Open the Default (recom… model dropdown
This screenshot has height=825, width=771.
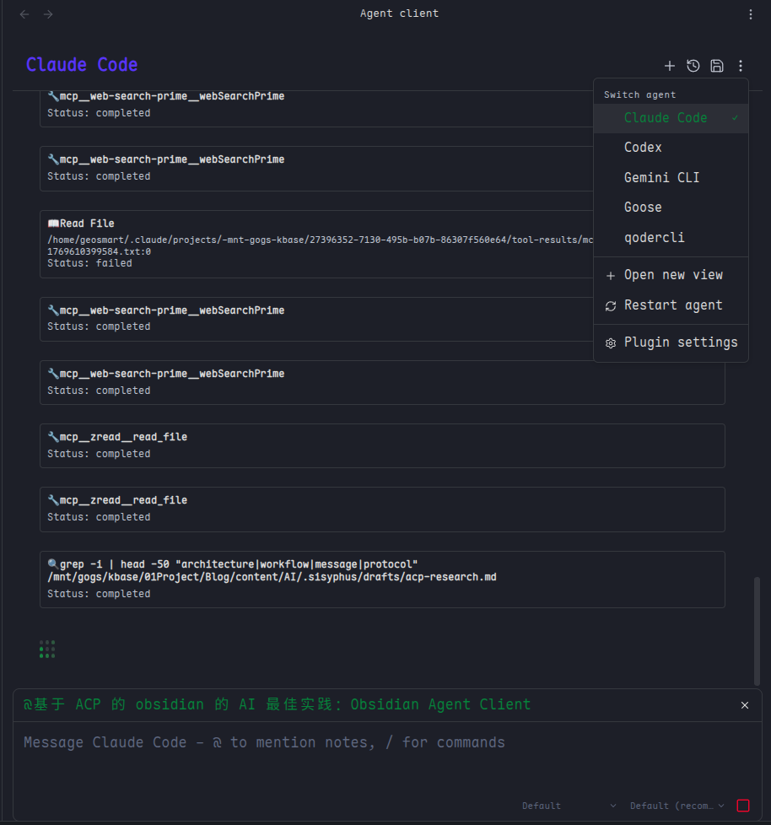click(x=677, y=806)
